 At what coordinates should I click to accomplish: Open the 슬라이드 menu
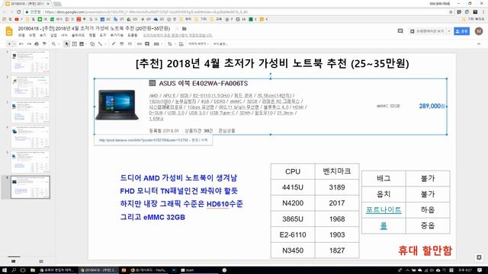(x=78, y=36)
